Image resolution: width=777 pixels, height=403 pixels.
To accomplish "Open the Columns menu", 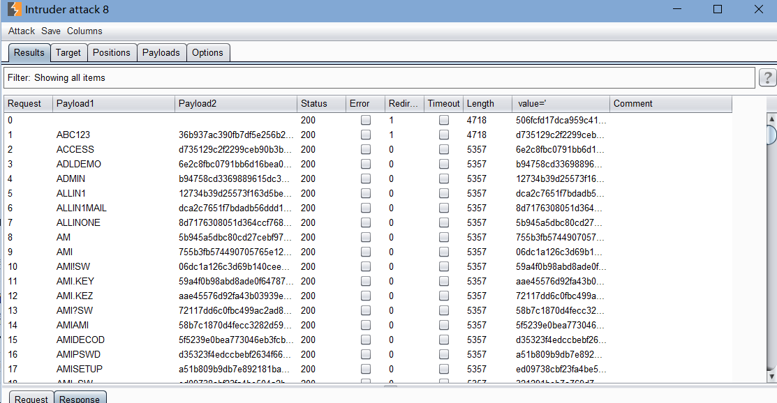I will pyautogui.click(x=84, y=31).
